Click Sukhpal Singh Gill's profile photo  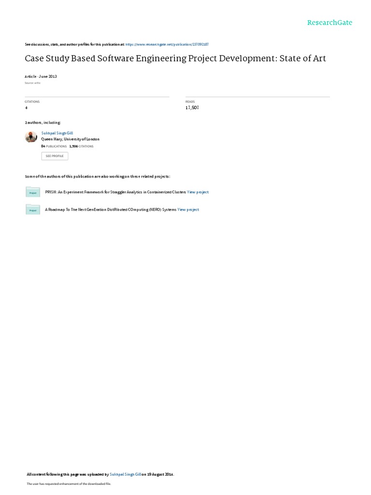[x=31, y=137]
